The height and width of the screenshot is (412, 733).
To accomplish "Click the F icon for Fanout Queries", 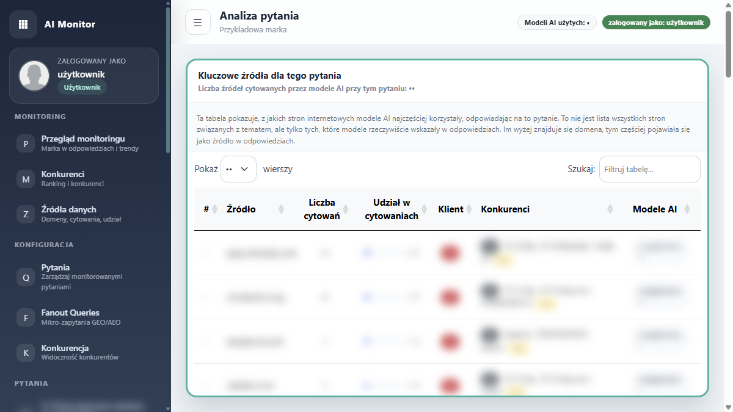I will point(26,317).
